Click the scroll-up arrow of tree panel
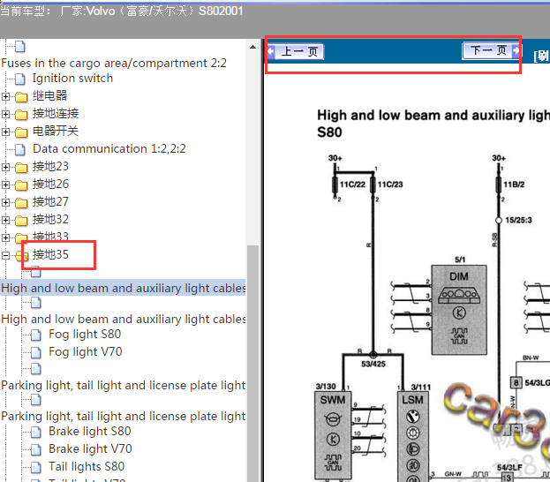 click(252, 47)
